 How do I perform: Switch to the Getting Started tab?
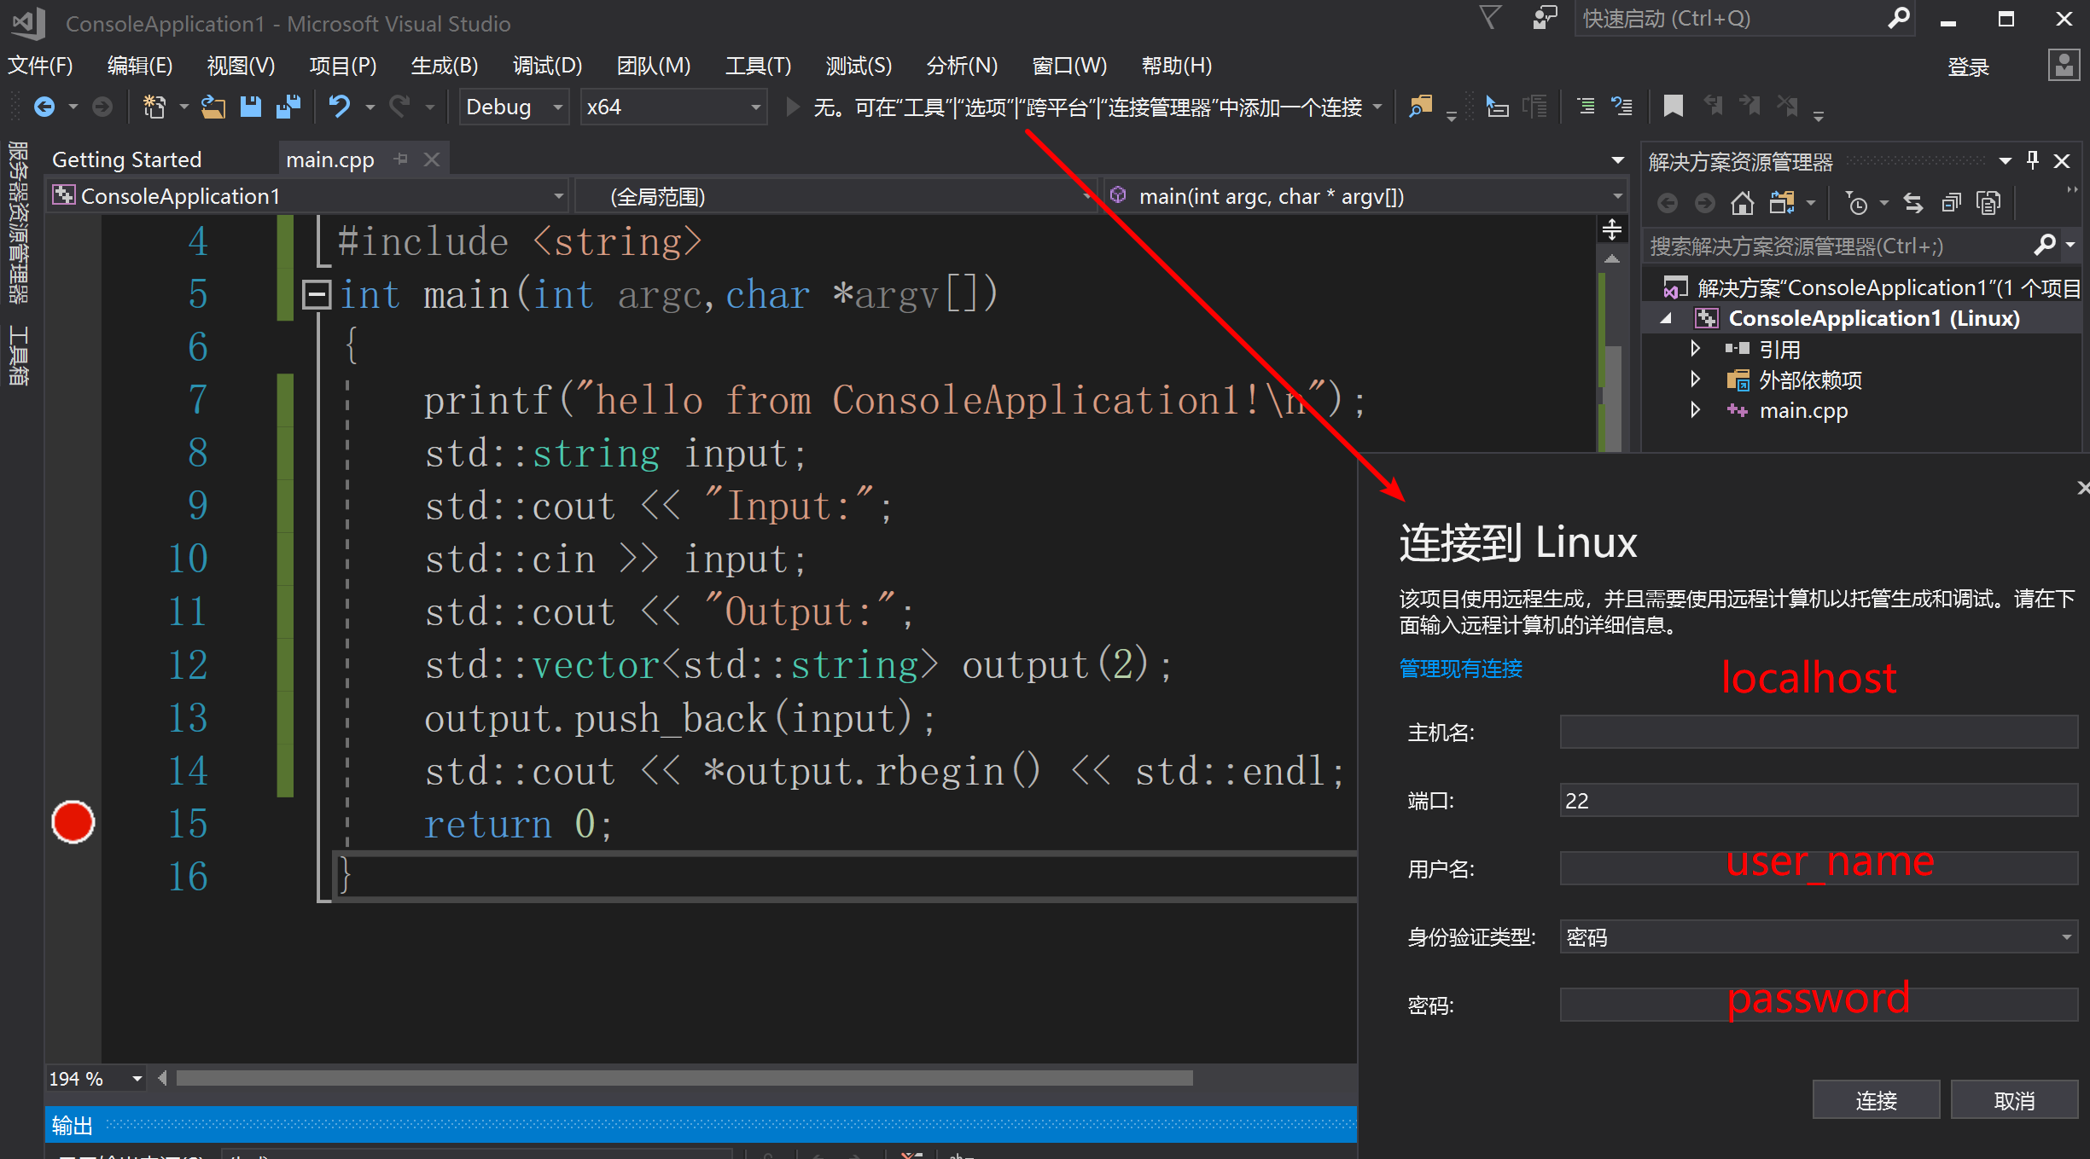[126, 159]
